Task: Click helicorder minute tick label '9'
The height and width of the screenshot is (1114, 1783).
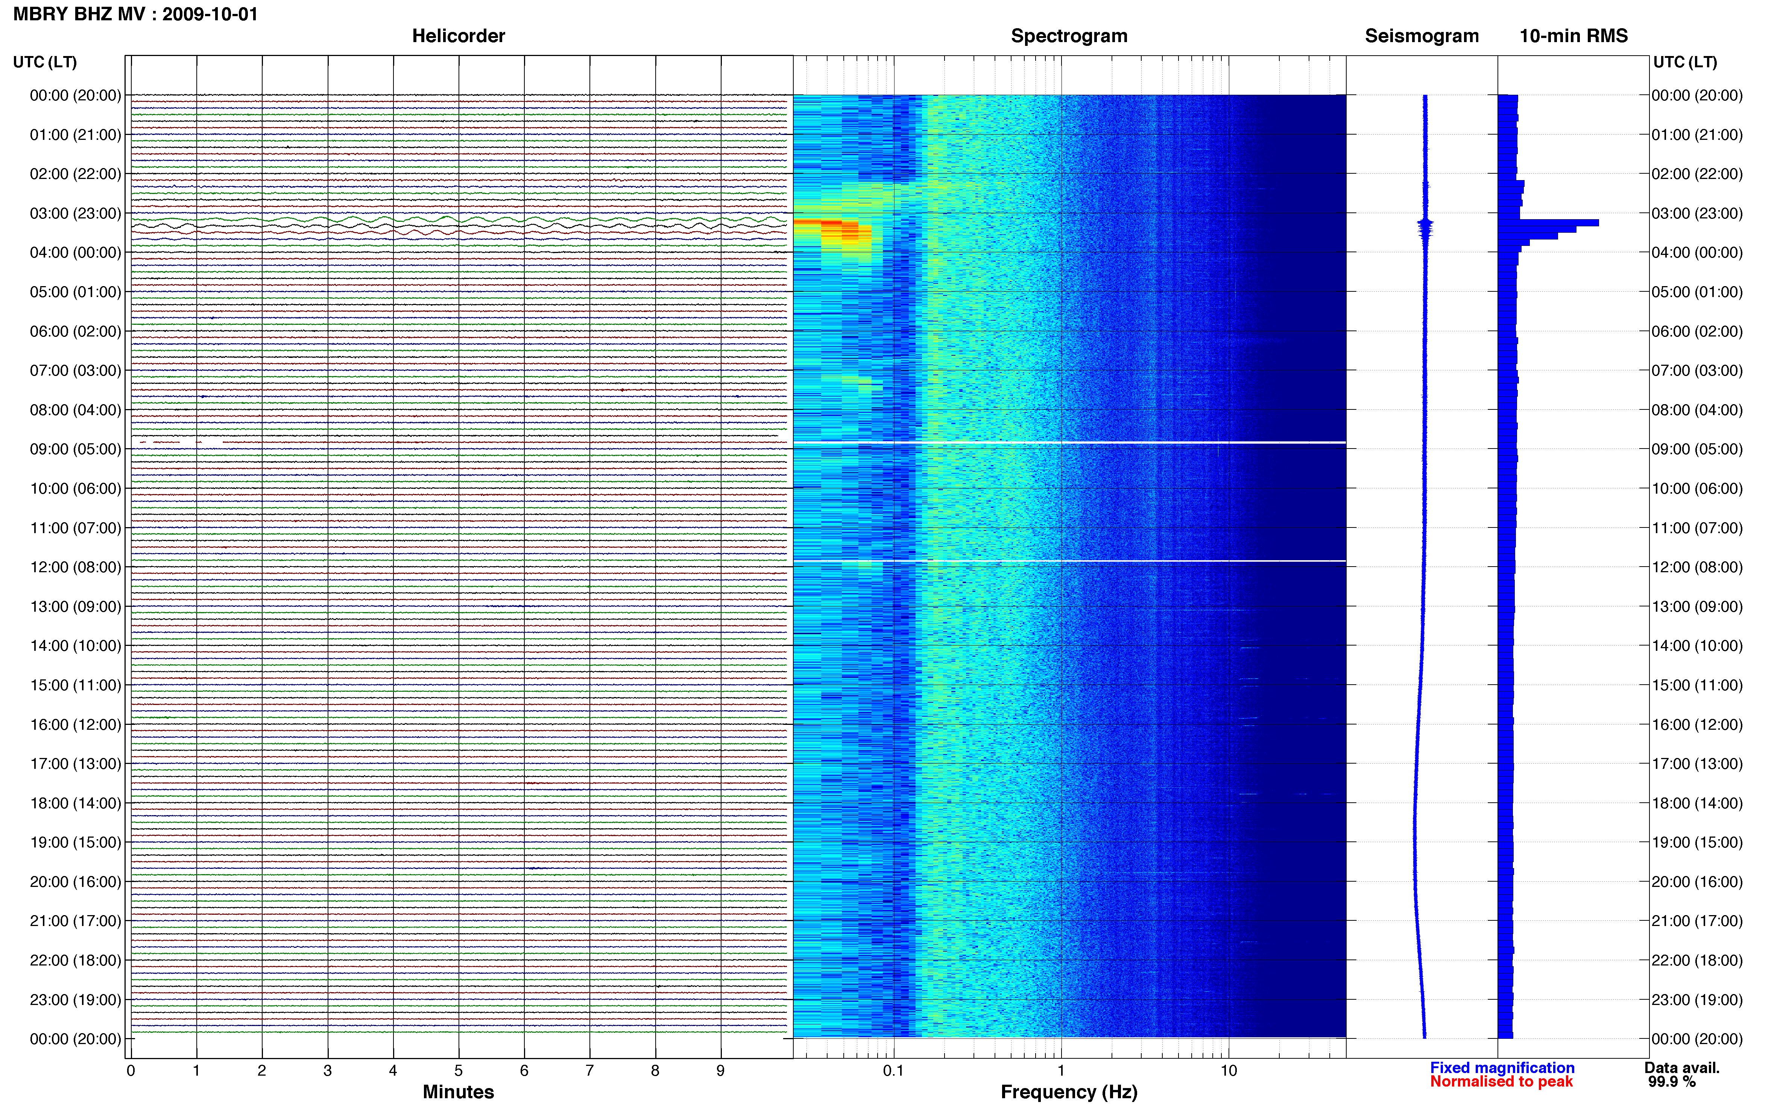Action: pos(721,1070)
